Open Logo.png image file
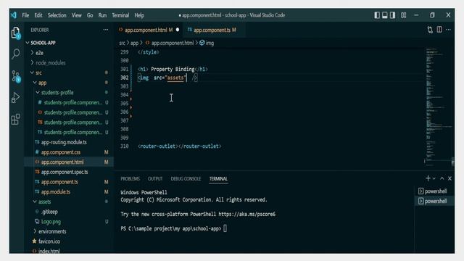Image resolution: width=464 pixels, height=261 pixels. click(x=69, y=222)
